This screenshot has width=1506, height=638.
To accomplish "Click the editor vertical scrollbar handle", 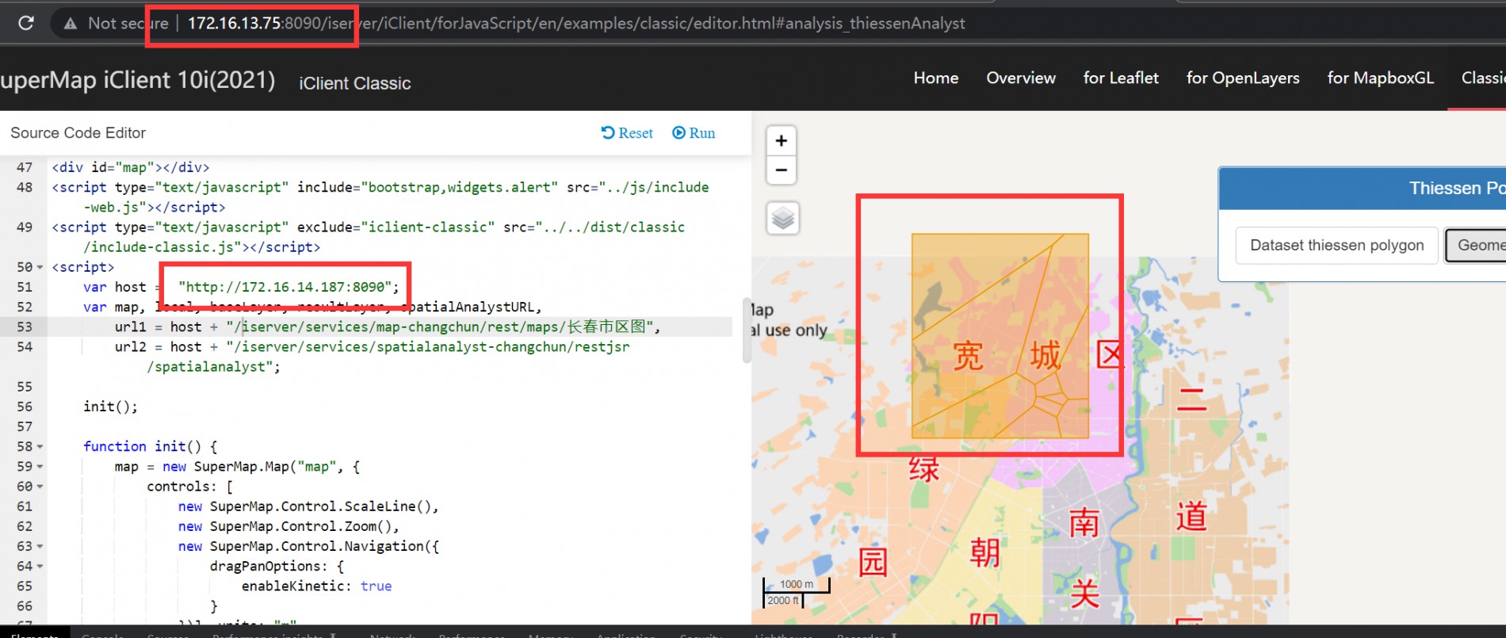I will 747,330.
